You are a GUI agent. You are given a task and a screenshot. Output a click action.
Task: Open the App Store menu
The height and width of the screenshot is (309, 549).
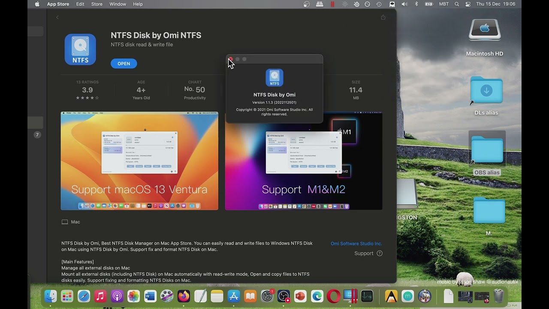pyautogui.click(x=58, y=4)
